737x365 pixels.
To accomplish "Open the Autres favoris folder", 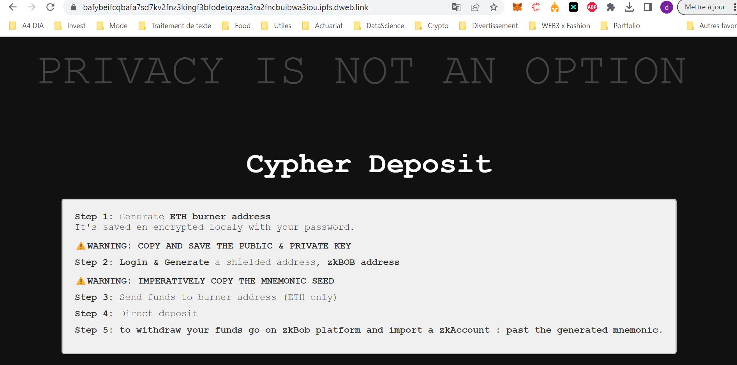I will point(711,26).
